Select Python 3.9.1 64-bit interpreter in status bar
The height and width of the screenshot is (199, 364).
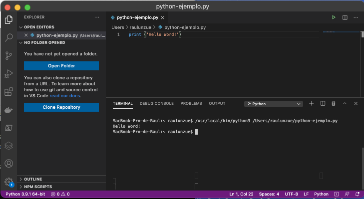(25, 194)
